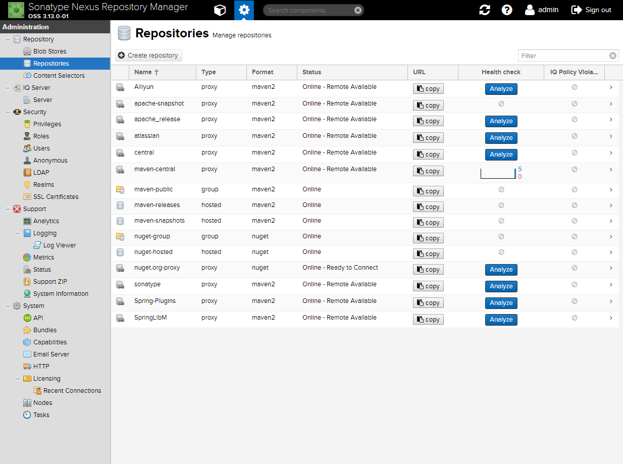Analyze the nuget.org-proxy repository

(501, 270)
